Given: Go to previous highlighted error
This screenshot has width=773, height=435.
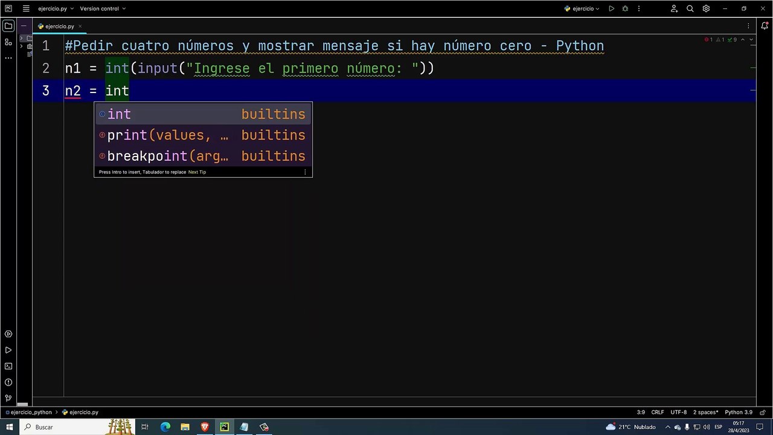Looking at the screenshot, I should click(x=743, y=40).
